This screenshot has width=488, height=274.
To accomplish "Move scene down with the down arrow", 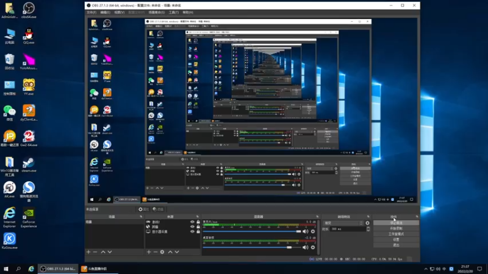I will pyautogui.click(x=110, y=252).
